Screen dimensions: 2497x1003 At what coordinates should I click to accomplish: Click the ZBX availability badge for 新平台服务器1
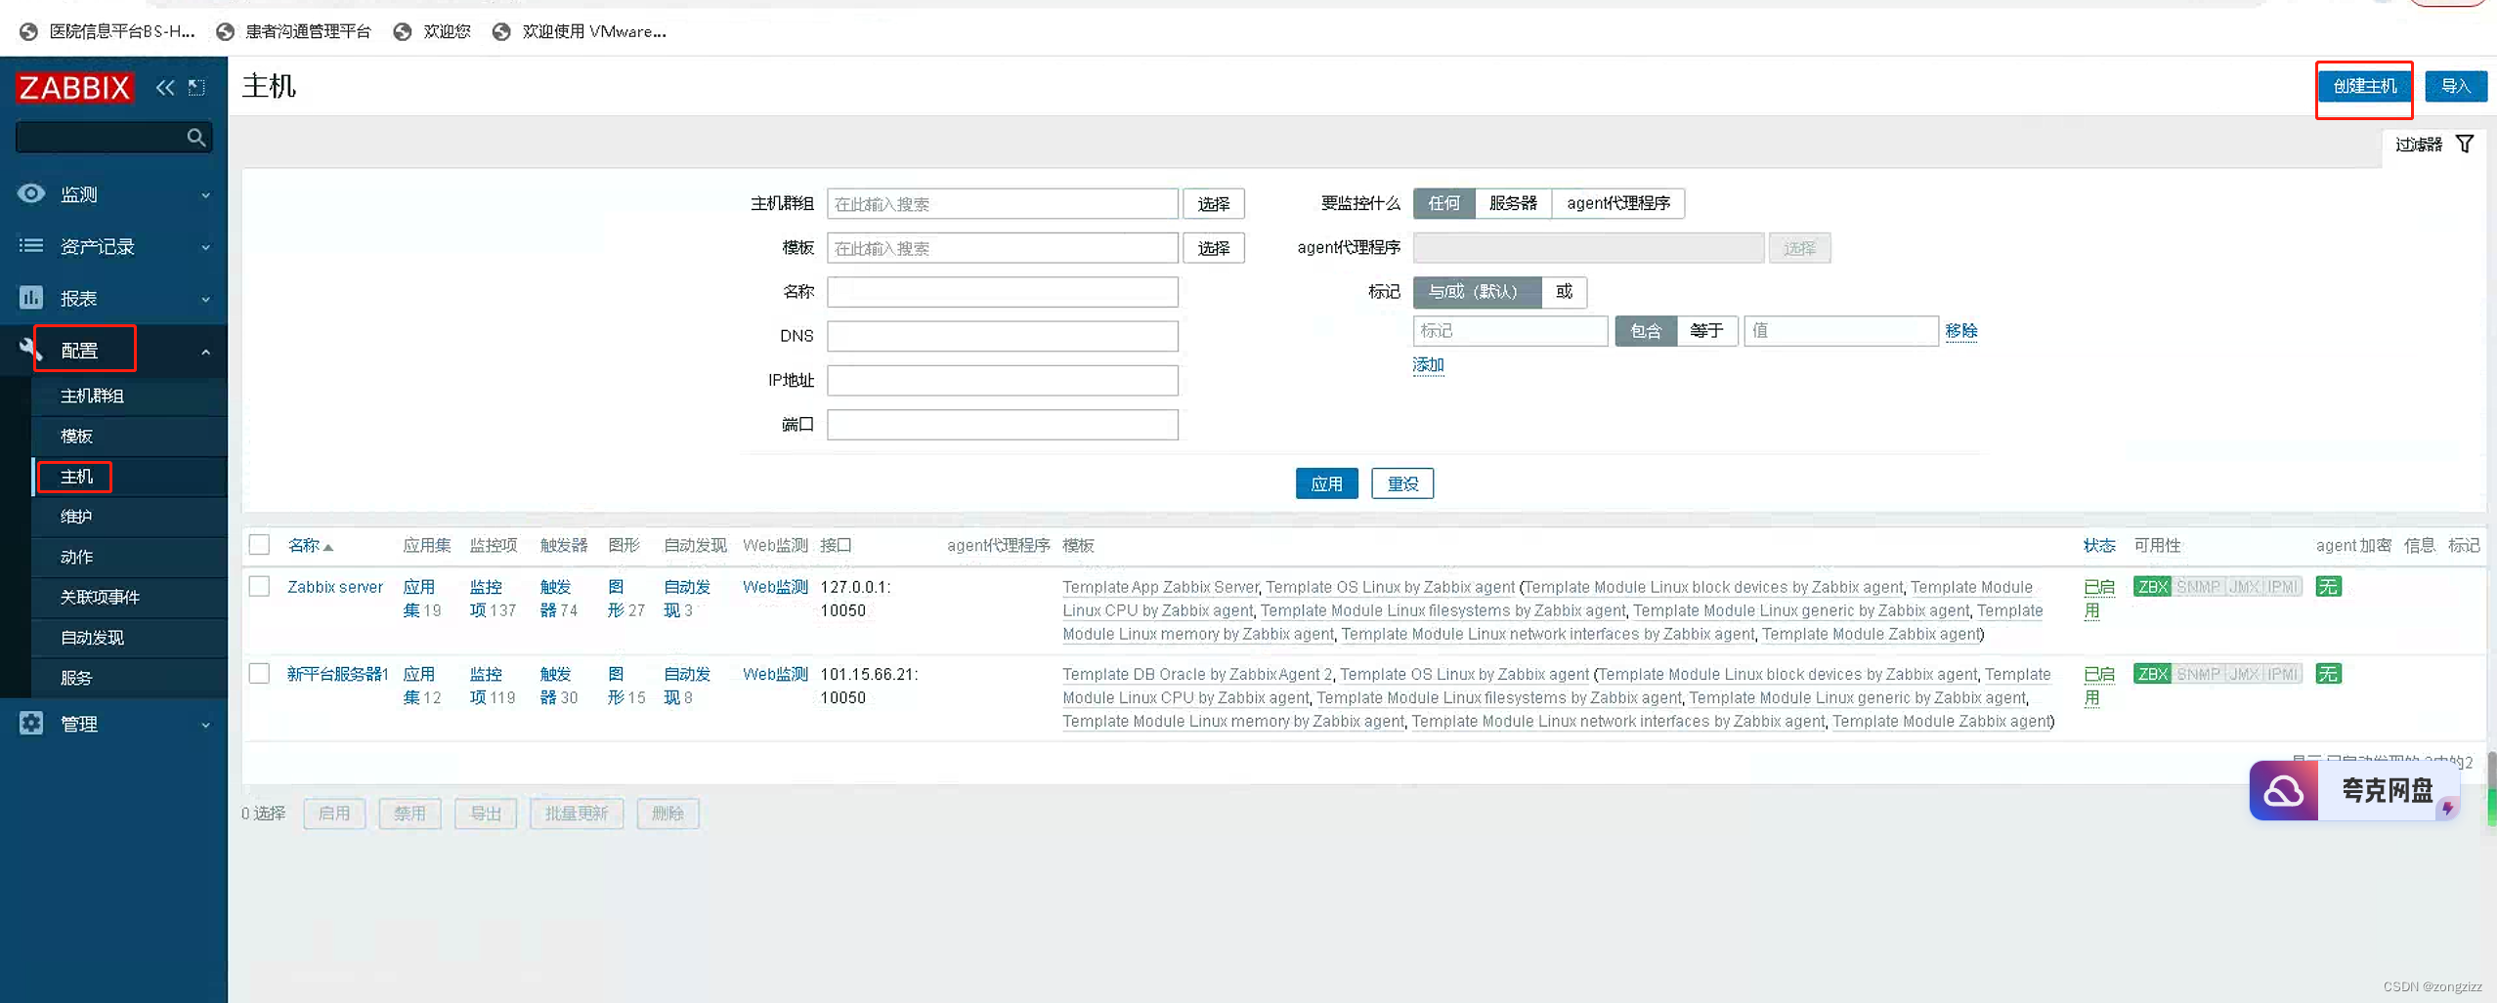2152,674
